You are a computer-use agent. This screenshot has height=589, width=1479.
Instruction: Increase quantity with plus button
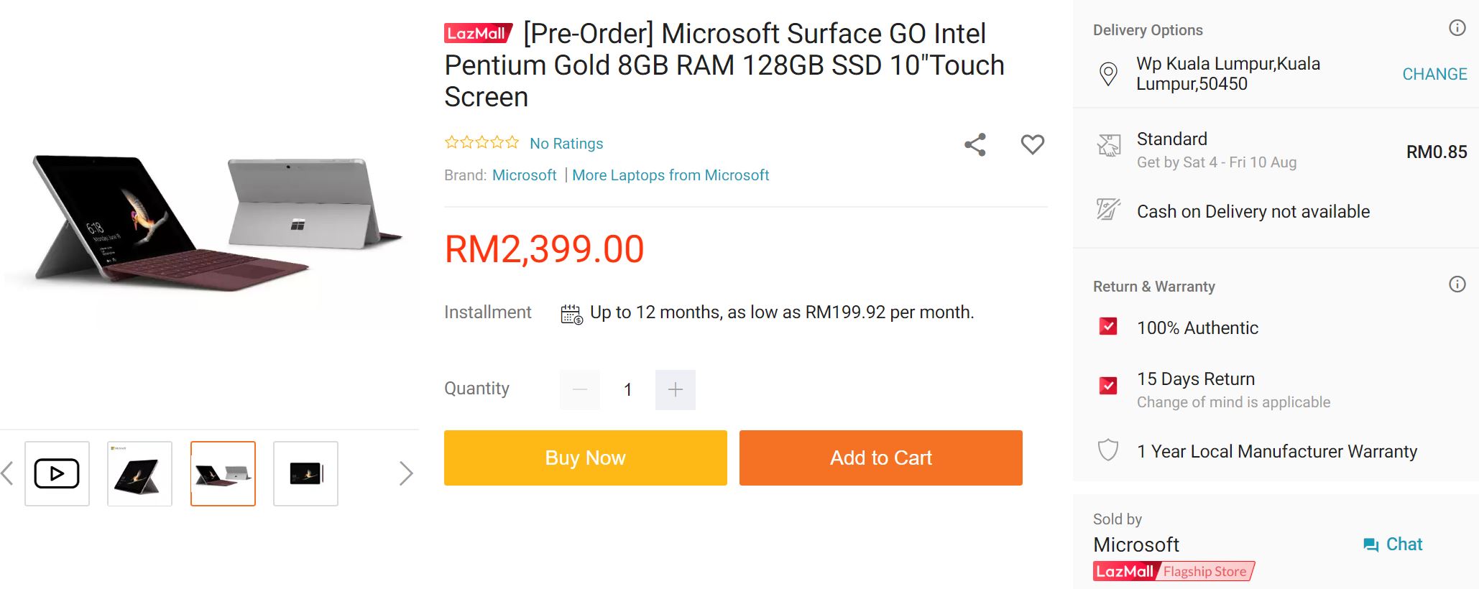pos(675,389)
